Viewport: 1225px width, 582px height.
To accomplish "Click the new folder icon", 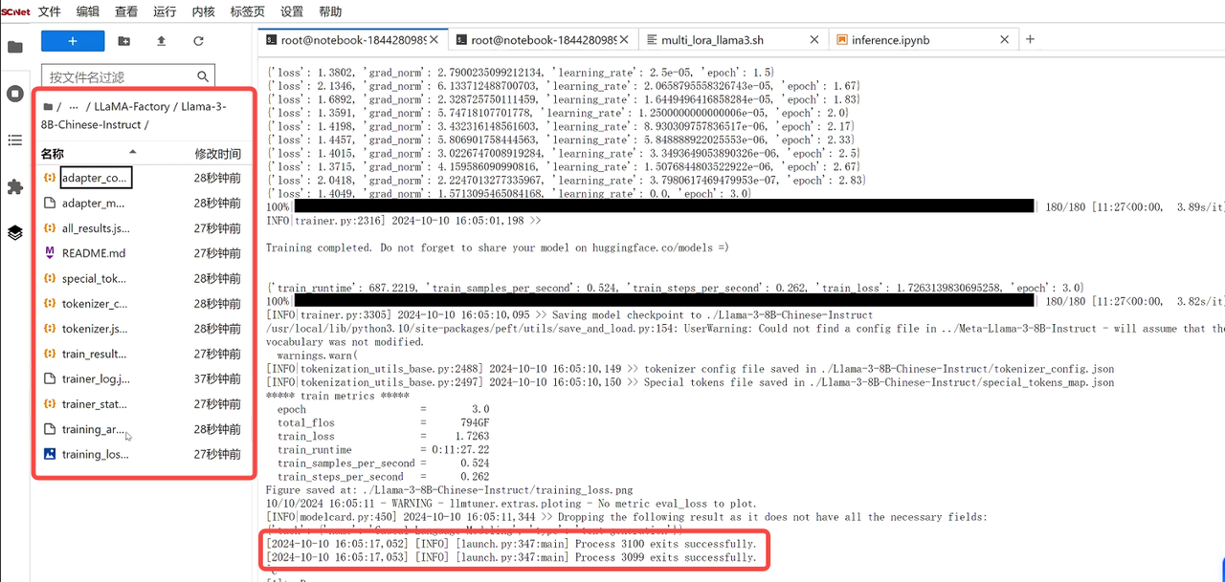I will pos(123,41).
